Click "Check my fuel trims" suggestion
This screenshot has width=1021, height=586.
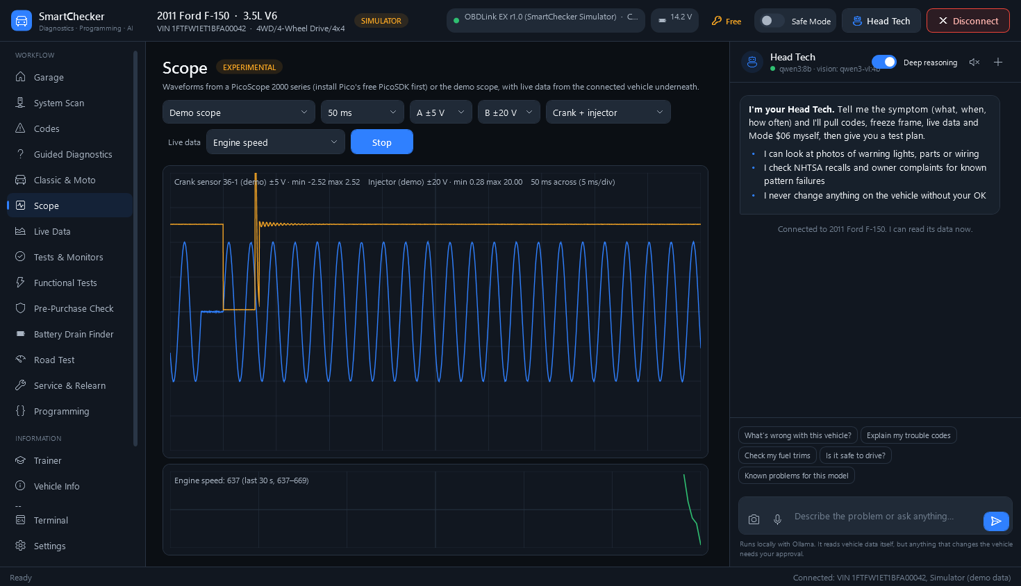point(777,455)
